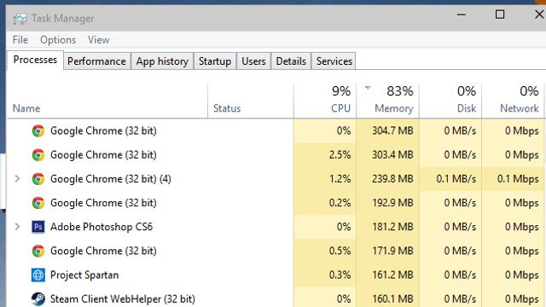Click the 171.9 MB memory value
Image resolution: width=546 pixels, height=307 pixels.
[x=392, y=251]
